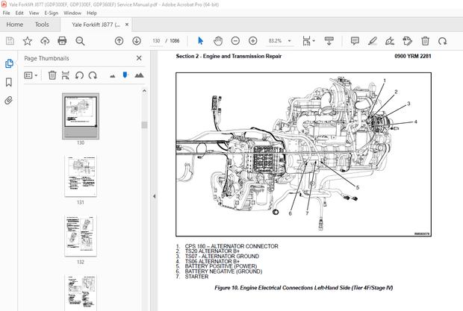Open the sign document tool
The height and width of the screenshot is (311, 463).
click(390, 41)
